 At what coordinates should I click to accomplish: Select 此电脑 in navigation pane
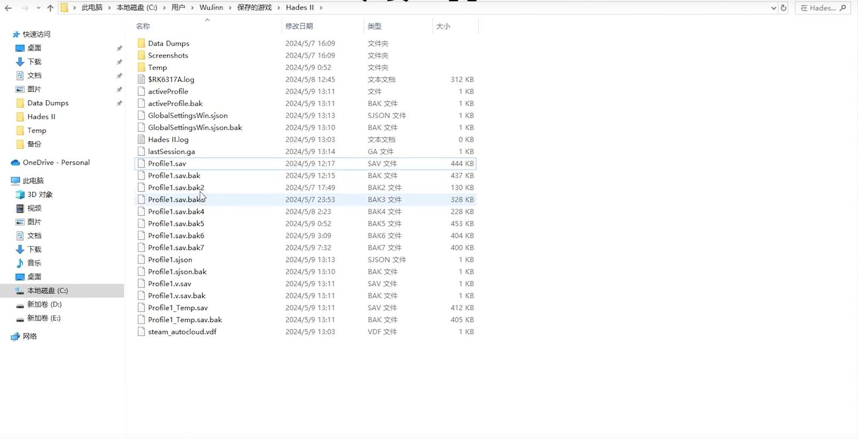click(33, 181)
